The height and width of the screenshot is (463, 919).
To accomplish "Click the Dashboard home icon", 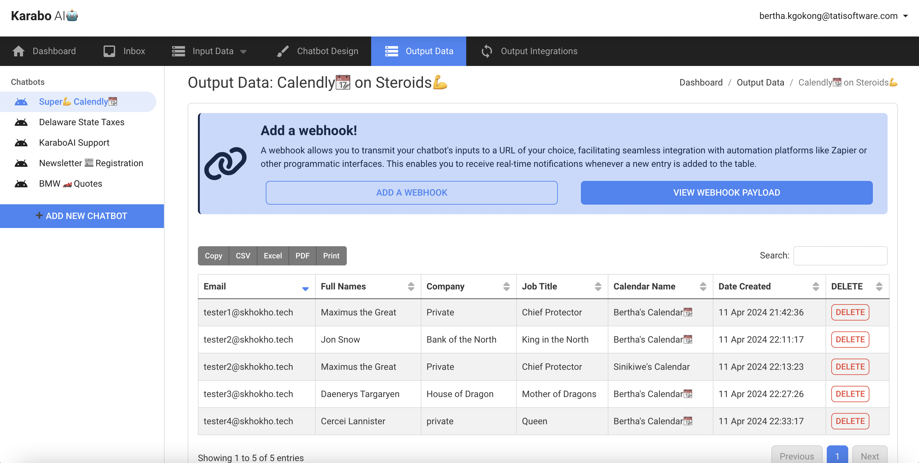I will tap(19, 51).
